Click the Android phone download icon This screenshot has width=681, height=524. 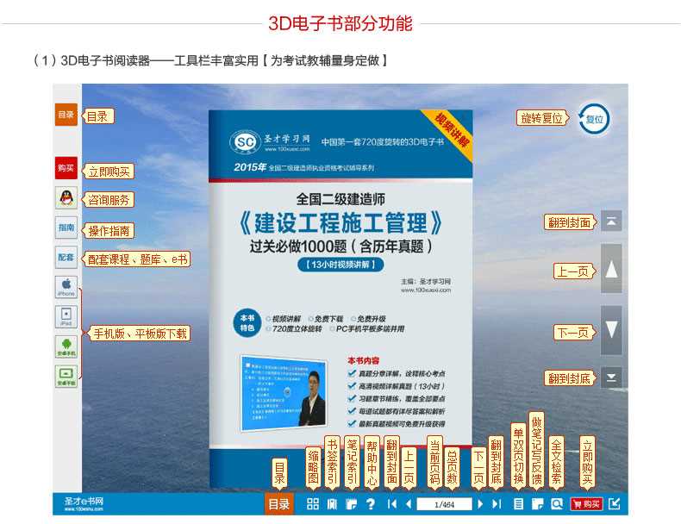click(x=66, y=346)
